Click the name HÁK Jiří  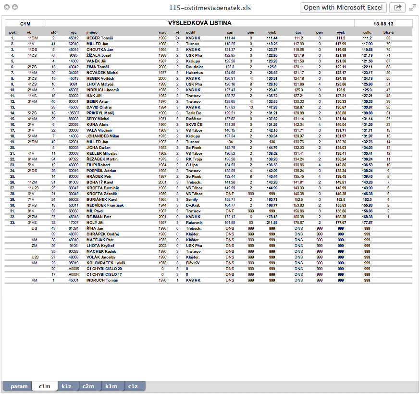[94, 96]
